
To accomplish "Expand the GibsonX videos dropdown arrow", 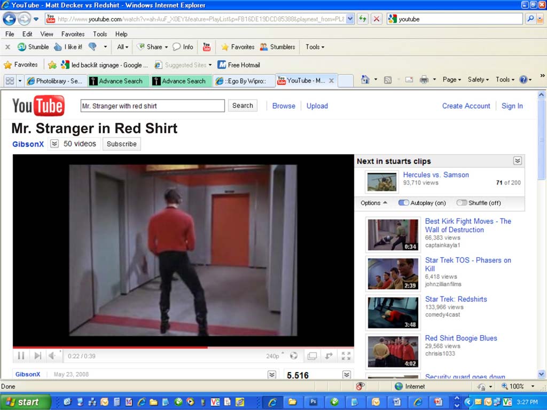I will tap(54, 144).
